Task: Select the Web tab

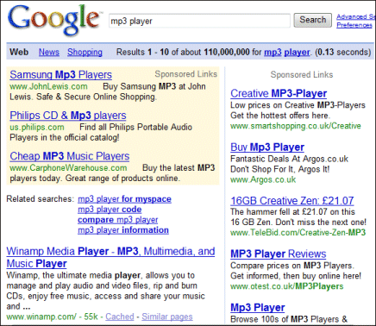Action: [19, 52]
